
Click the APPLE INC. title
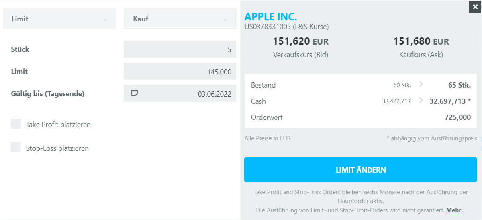coord(271,16)
